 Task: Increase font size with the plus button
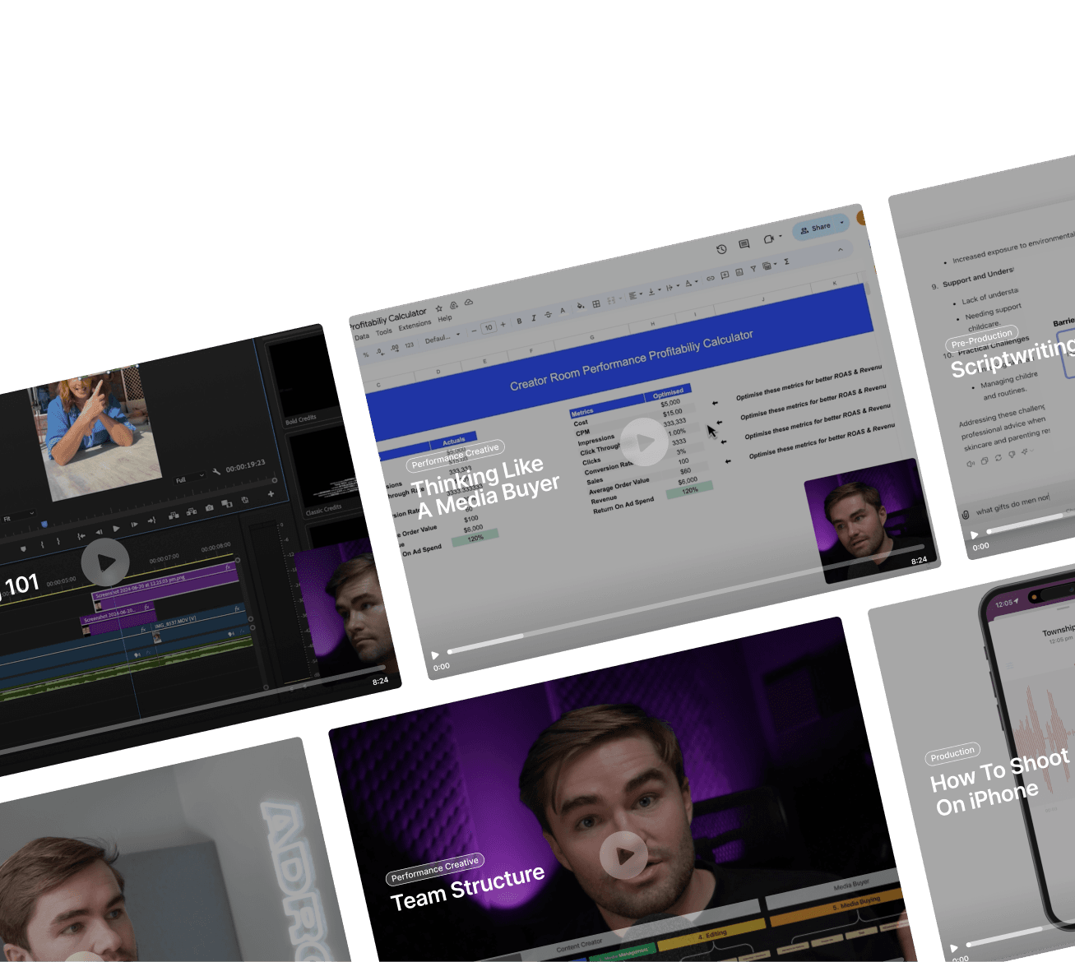pyautogui.click(x=503, y=325)
